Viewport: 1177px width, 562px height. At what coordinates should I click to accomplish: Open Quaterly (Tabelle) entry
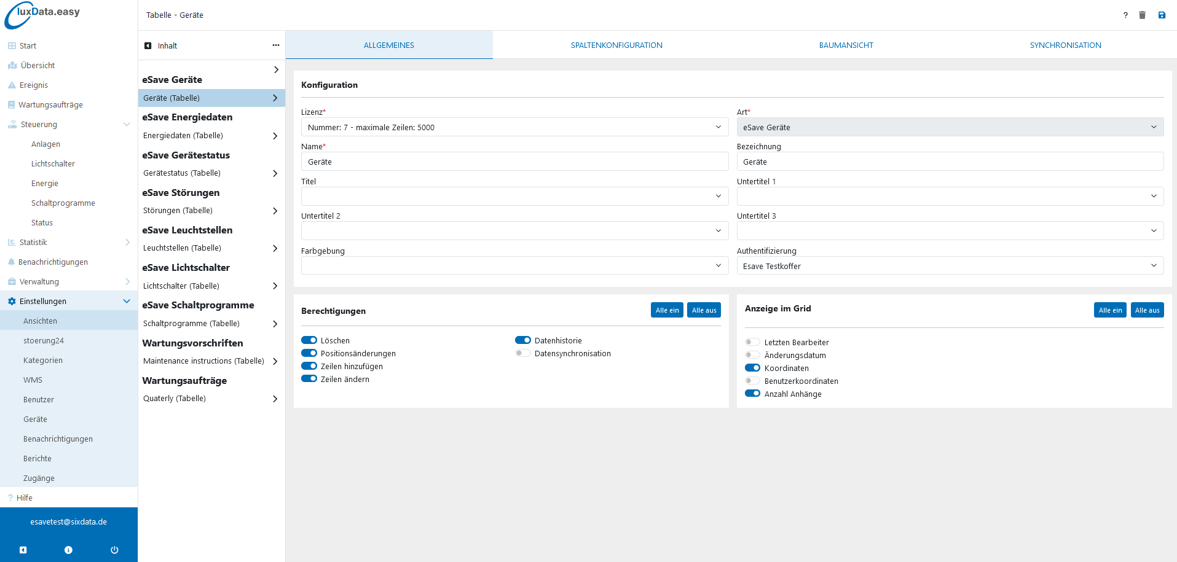point(211,399)
